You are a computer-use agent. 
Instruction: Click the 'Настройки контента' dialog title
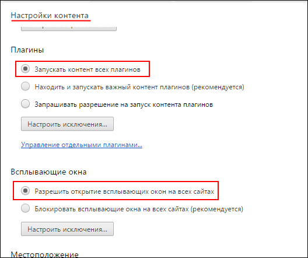50,15
